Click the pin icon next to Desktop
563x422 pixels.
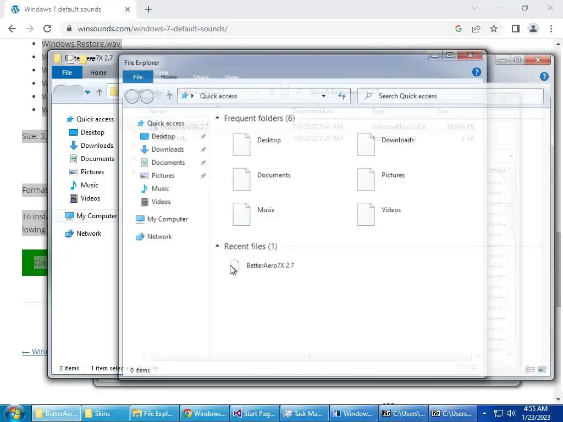(203, 136)
